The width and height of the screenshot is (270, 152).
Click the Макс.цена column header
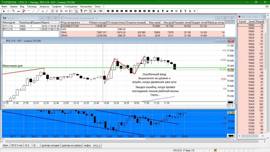pos(153,23)
